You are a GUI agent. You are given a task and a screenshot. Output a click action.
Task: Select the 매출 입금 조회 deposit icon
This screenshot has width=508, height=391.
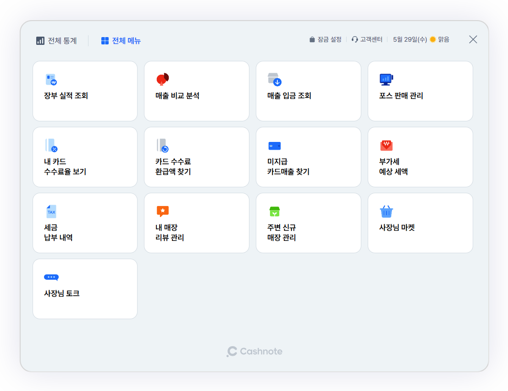tap(274, 80)
